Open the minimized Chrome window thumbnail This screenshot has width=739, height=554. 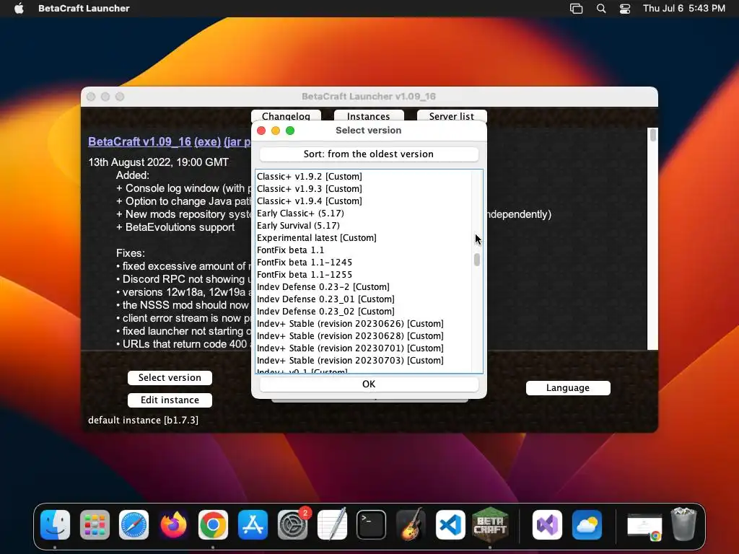644,527
